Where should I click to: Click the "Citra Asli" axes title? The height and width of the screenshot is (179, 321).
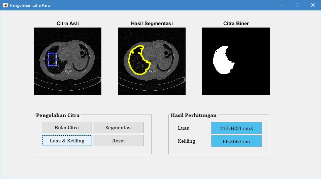click(68, 24)
